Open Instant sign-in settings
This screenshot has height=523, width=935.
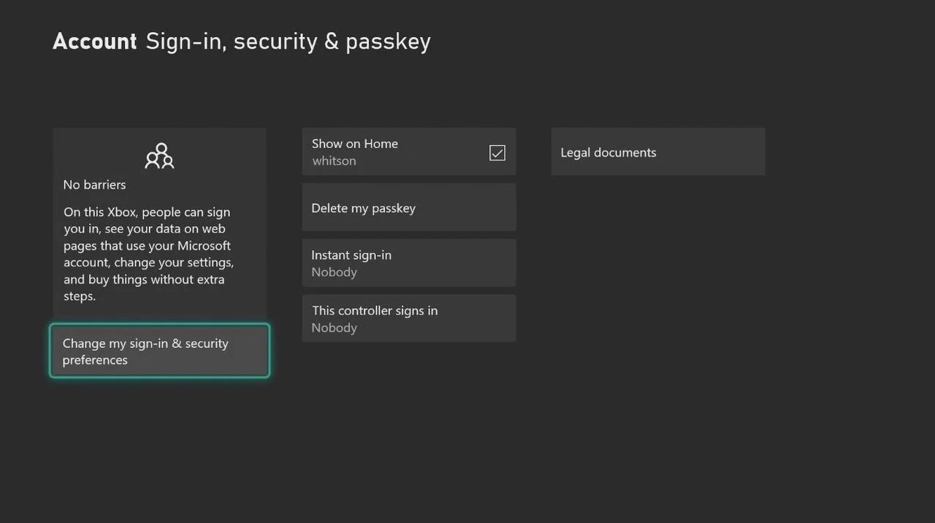[x=408, y=263]
